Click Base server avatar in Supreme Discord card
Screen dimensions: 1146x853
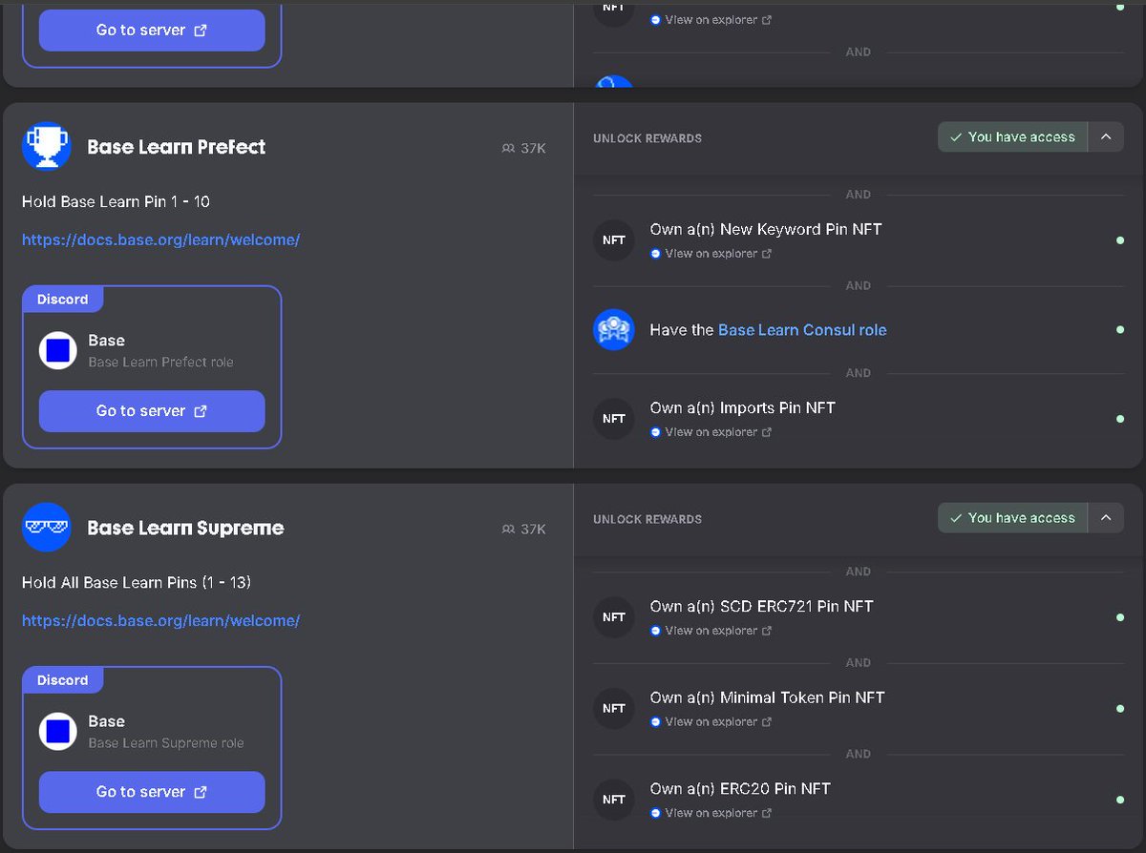(x=57, y=731)
